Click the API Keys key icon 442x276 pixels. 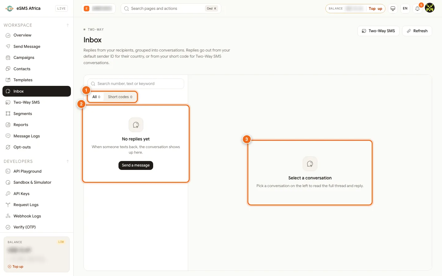pyautogui.click(x=8, y=194)
